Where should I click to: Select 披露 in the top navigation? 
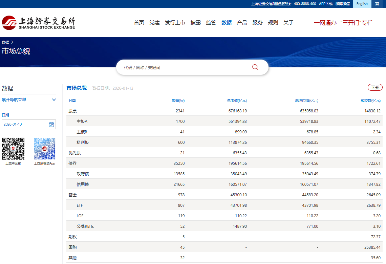pyautogui.click(x=195, y=23)
